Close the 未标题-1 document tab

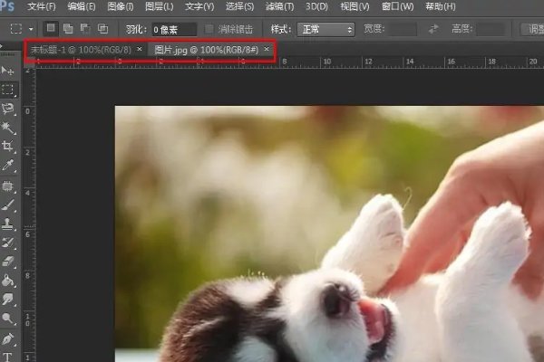coord(140,49)
